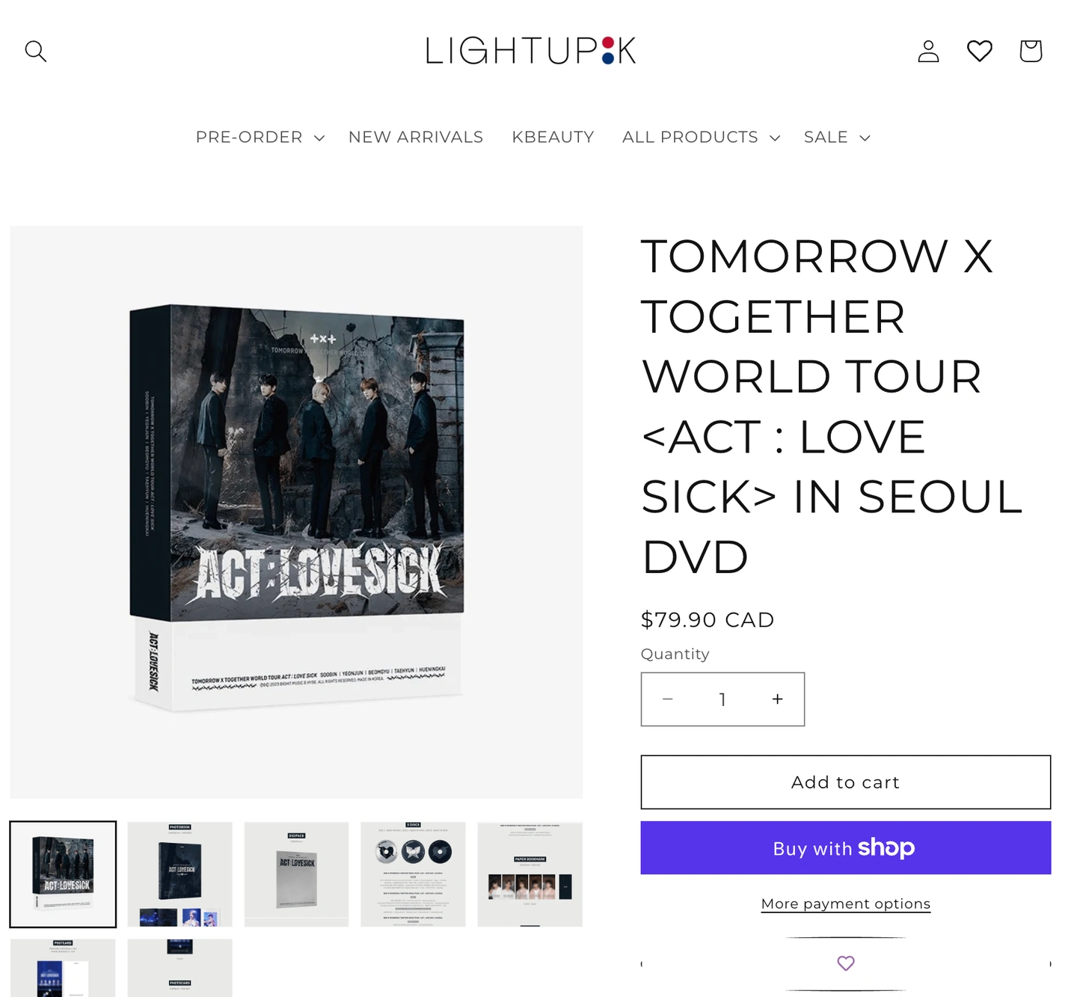Add product to wishlist with purple heart
Screen dimensions: 1077x997
pyautogui.click(x=846, y=963)
